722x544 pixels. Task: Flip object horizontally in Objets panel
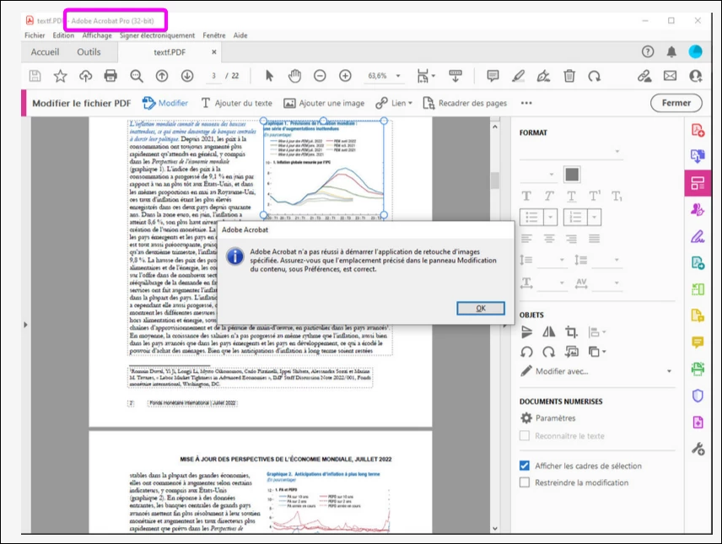549,331
